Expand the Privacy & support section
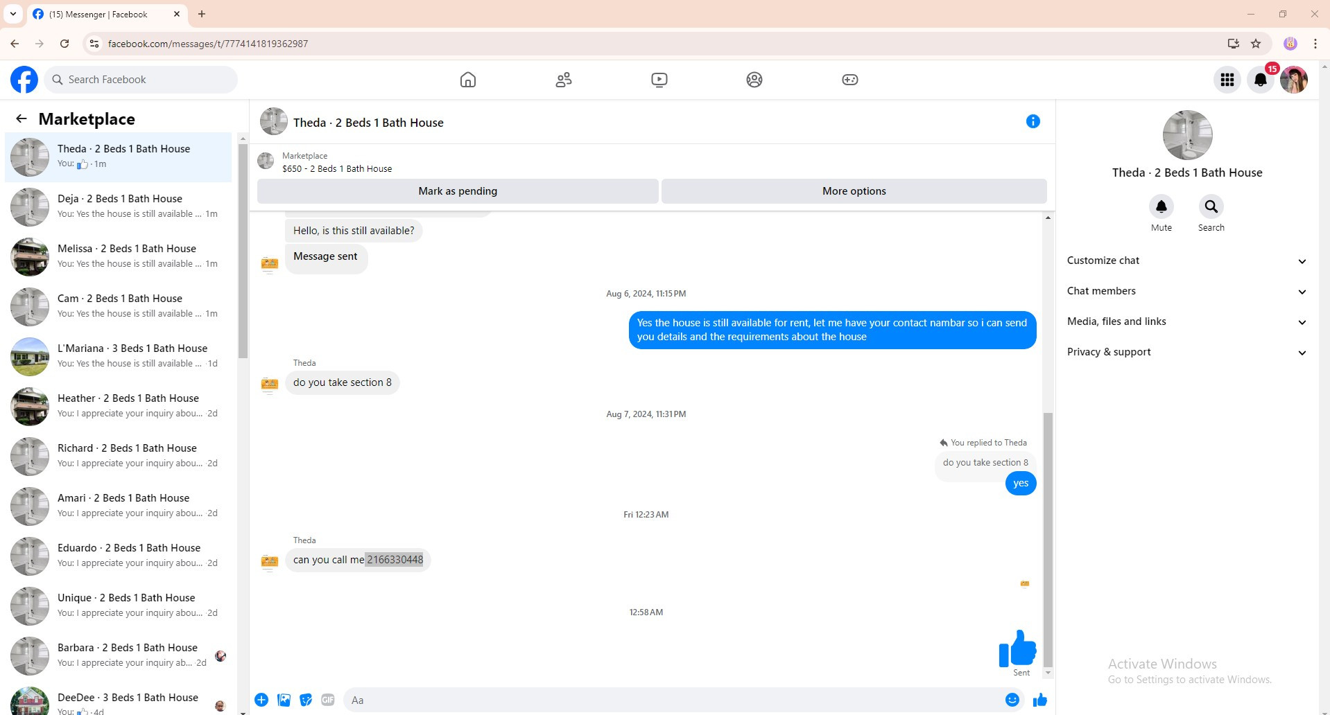This screenshot has width=1330, height=715. (x=1186, y=352)
